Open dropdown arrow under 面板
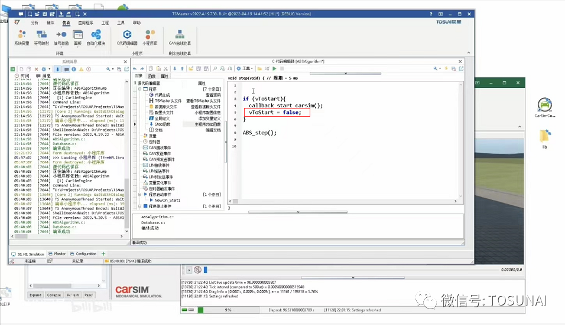Viewport: 565px width, 325px height. [78, 47]
